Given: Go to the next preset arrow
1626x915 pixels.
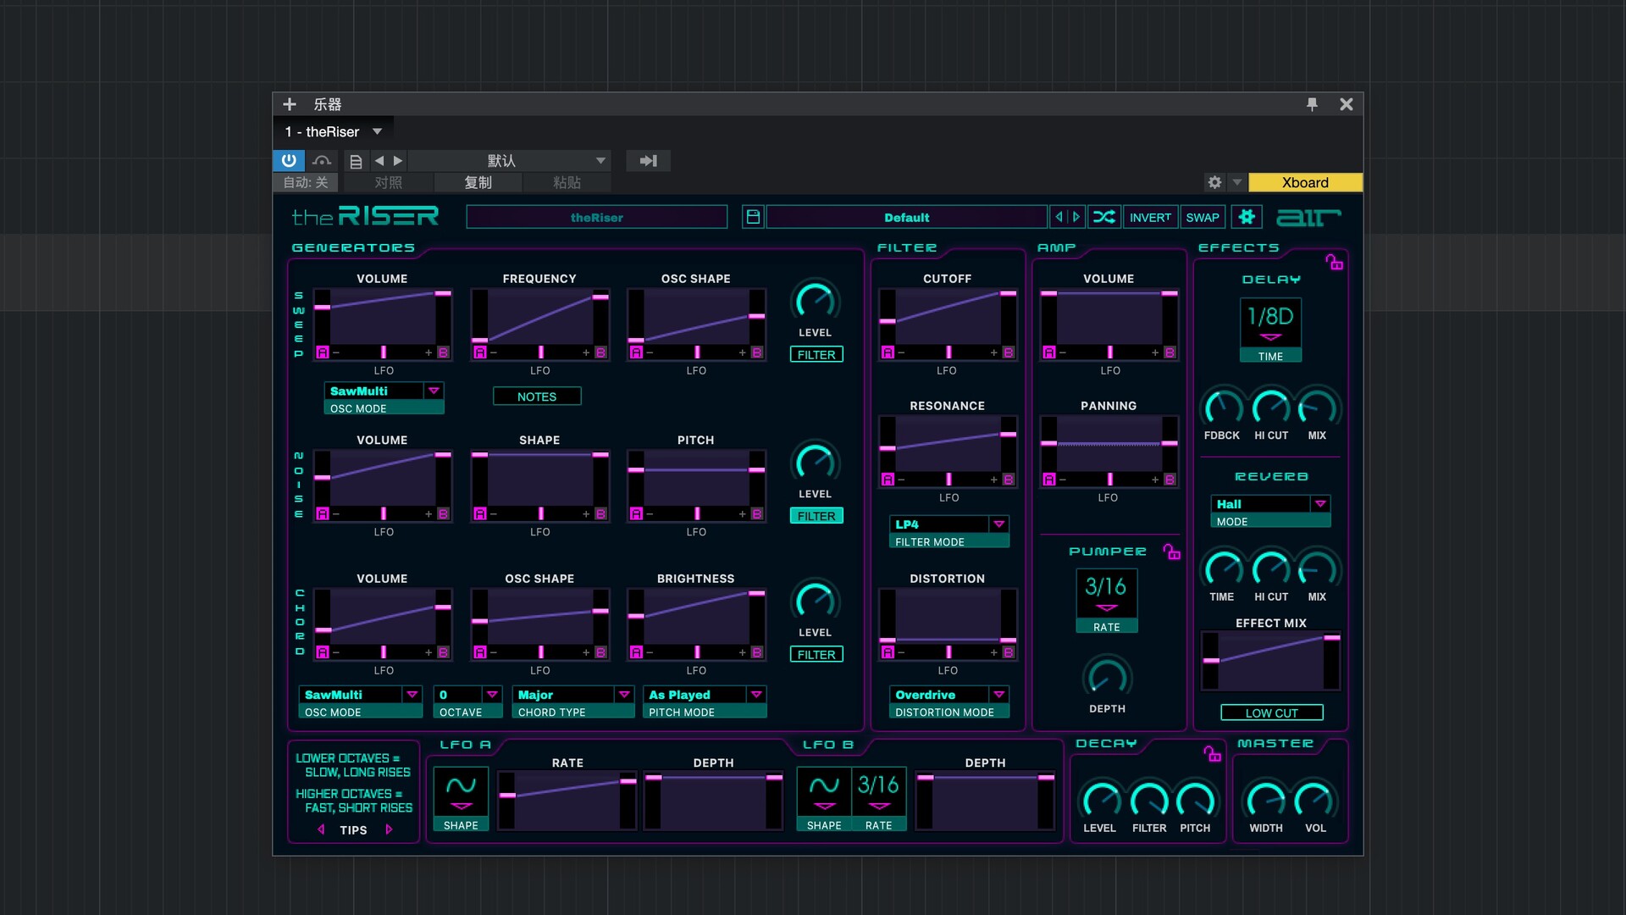Looking at the screenshot, I should point(1076,217).
